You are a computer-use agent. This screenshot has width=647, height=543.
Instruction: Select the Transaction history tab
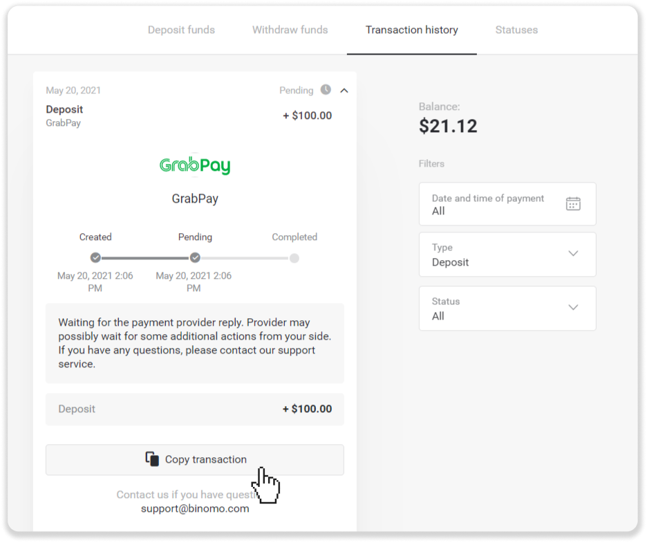(x=411, y=30)
